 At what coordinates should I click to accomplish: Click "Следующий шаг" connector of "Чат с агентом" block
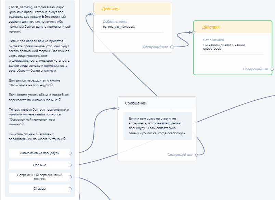click(272, 69)
